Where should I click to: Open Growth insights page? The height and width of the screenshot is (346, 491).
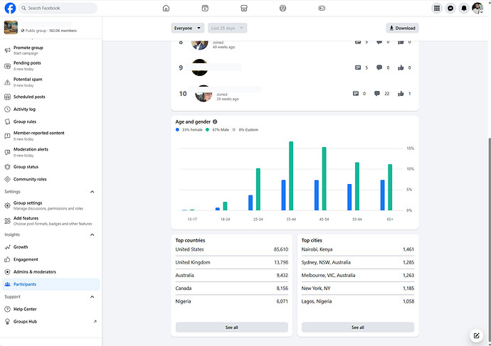click(21, 247)
